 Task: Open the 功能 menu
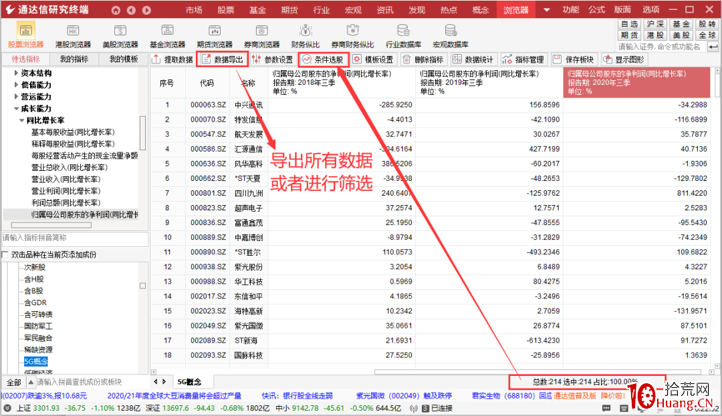click(571, 9)
